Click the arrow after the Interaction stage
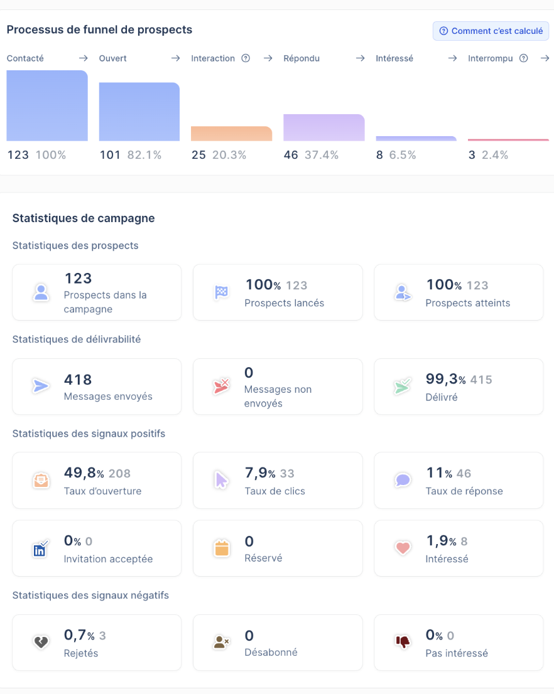The image size is (554, 694). coord(268,58)
